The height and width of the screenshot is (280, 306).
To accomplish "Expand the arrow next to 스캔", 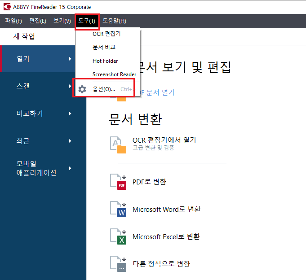I will 70,86.
